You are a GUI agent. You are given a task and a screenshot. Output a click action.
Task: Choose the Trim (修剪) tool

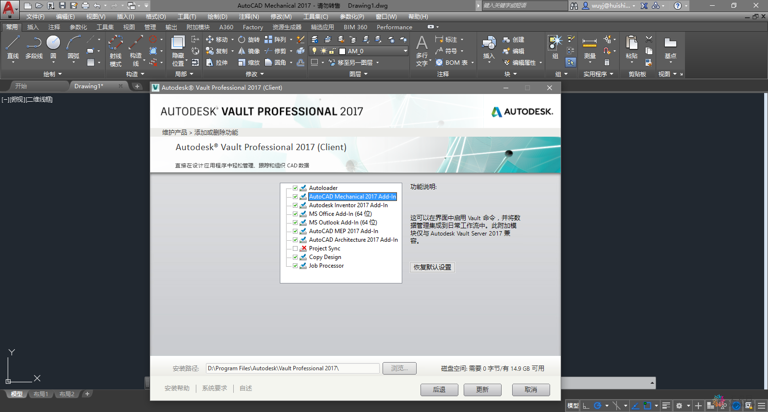(x=275, y=51)
